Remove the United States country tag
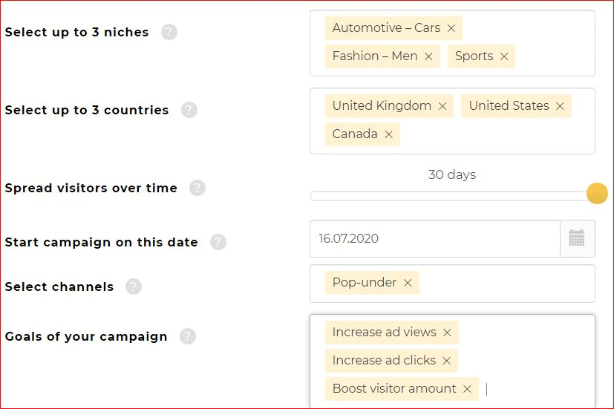Image resolution: width=614 pixels, height=409 pixels. (x=560, y=106)
